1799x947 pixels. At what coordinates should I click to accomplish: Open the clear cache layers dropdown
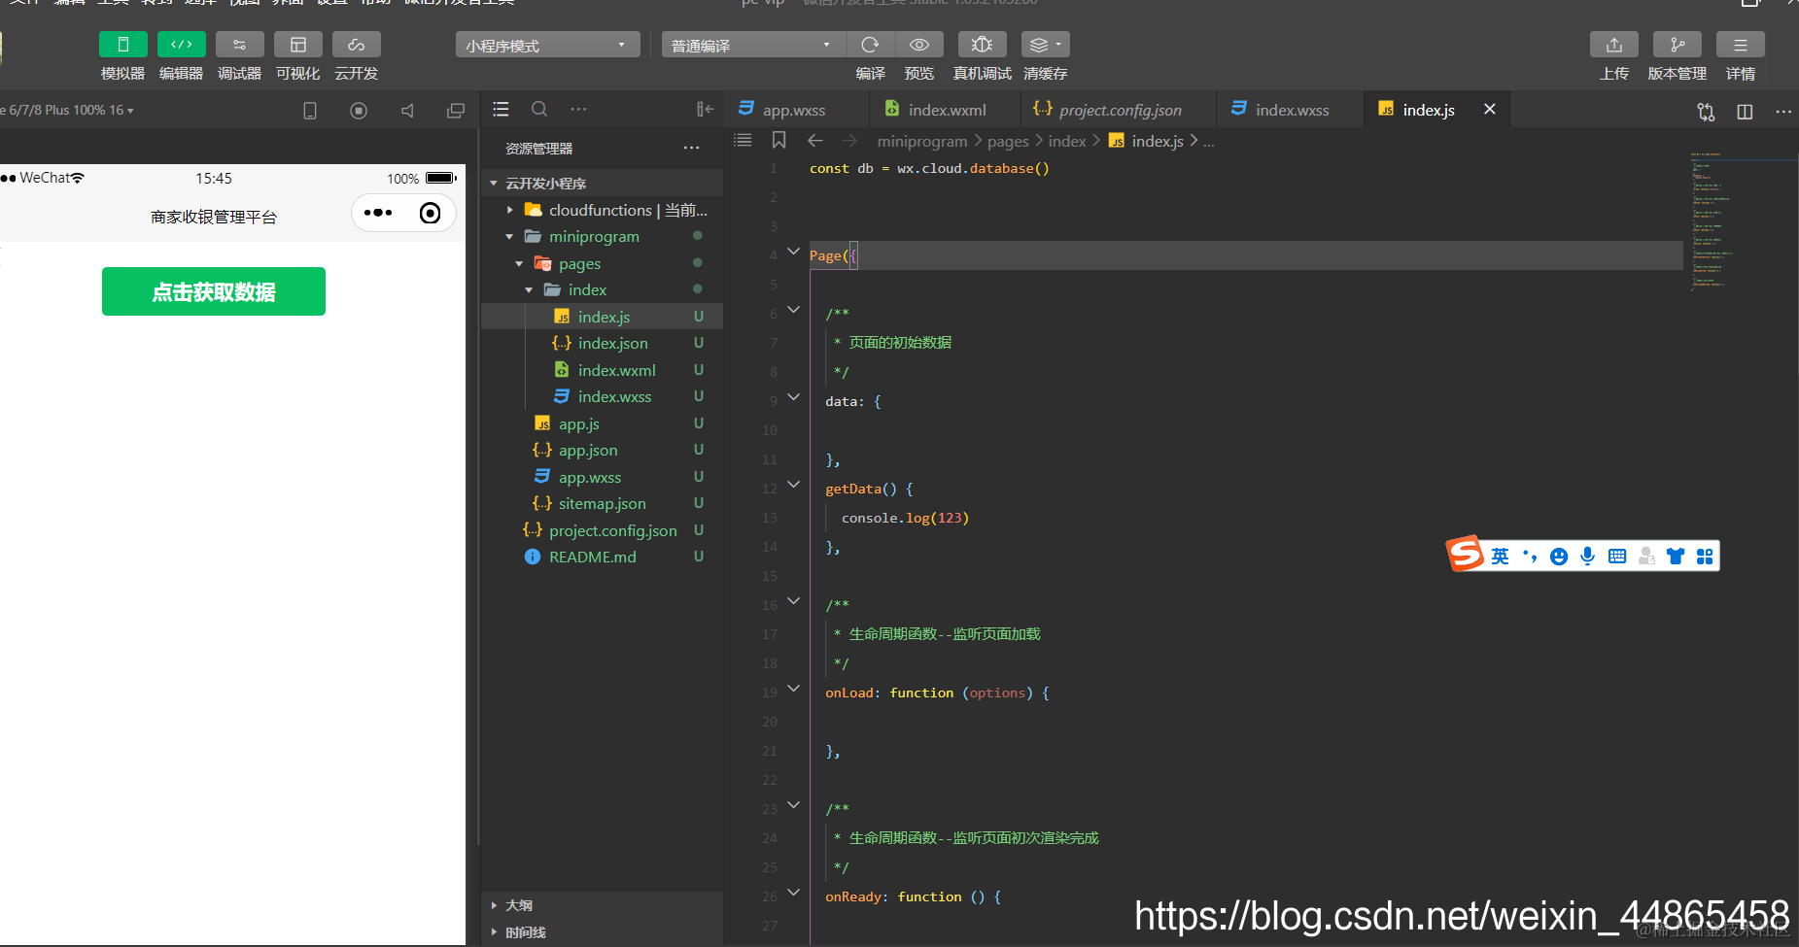1046,45
